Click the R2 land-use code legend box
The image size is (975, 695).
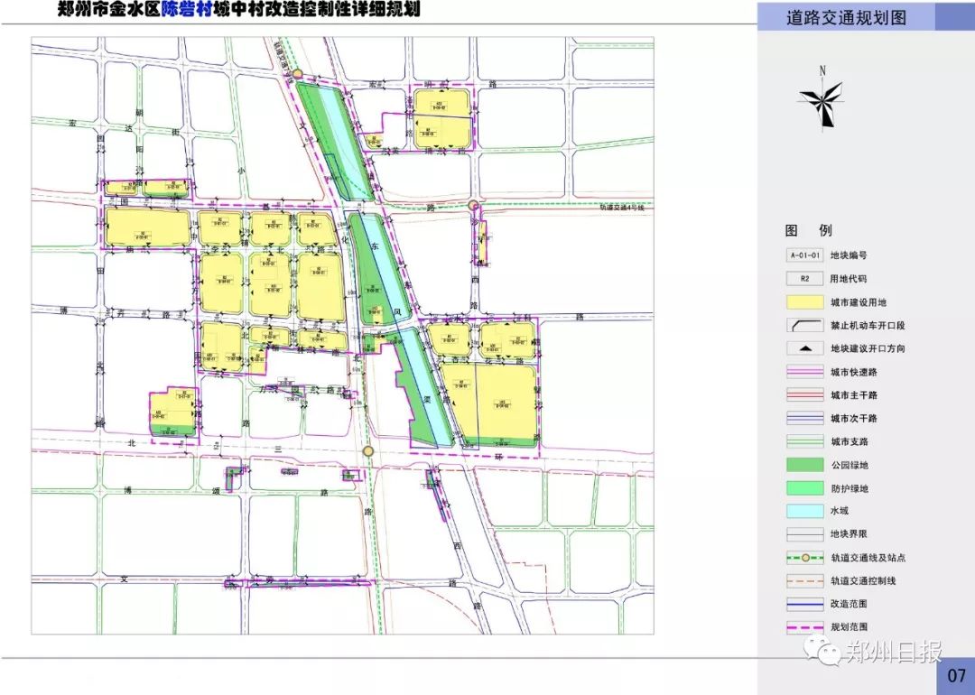point(805,279)
